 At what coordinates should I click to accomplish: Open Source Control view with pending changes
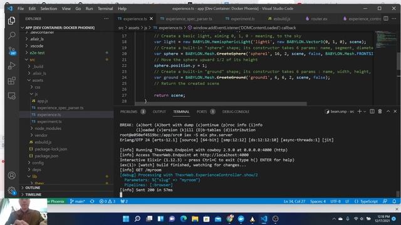[x=11, y=51]
